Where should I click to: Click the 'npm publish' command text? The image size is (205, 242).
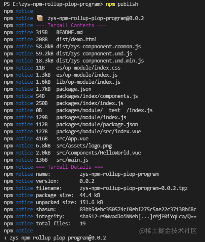(122, 4)
